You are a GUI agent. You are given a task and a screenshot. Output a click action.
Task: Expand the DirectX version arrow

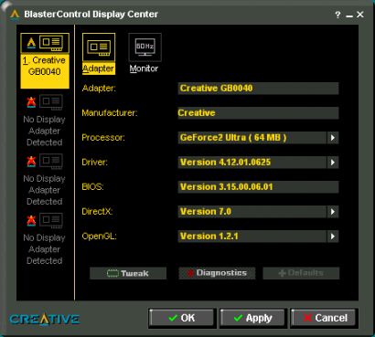point(333,212)
